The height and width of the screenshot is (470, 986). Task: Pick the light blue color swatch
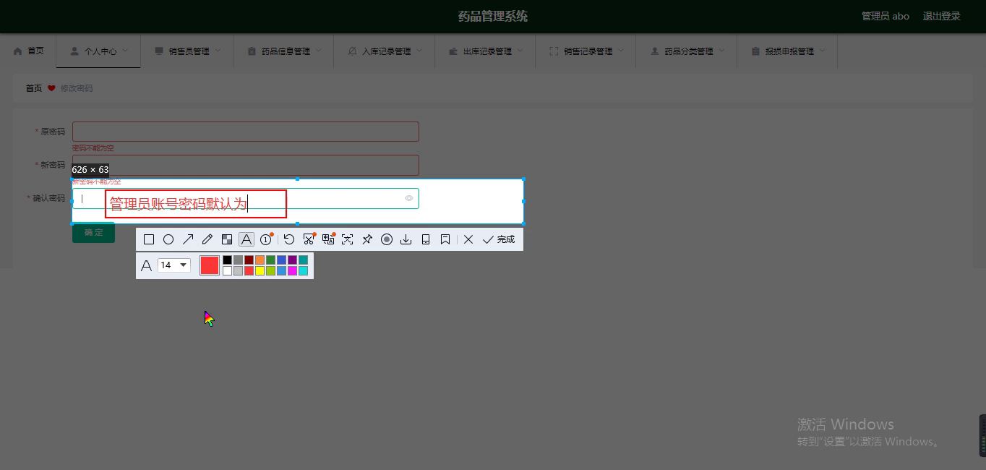[282, 270]
